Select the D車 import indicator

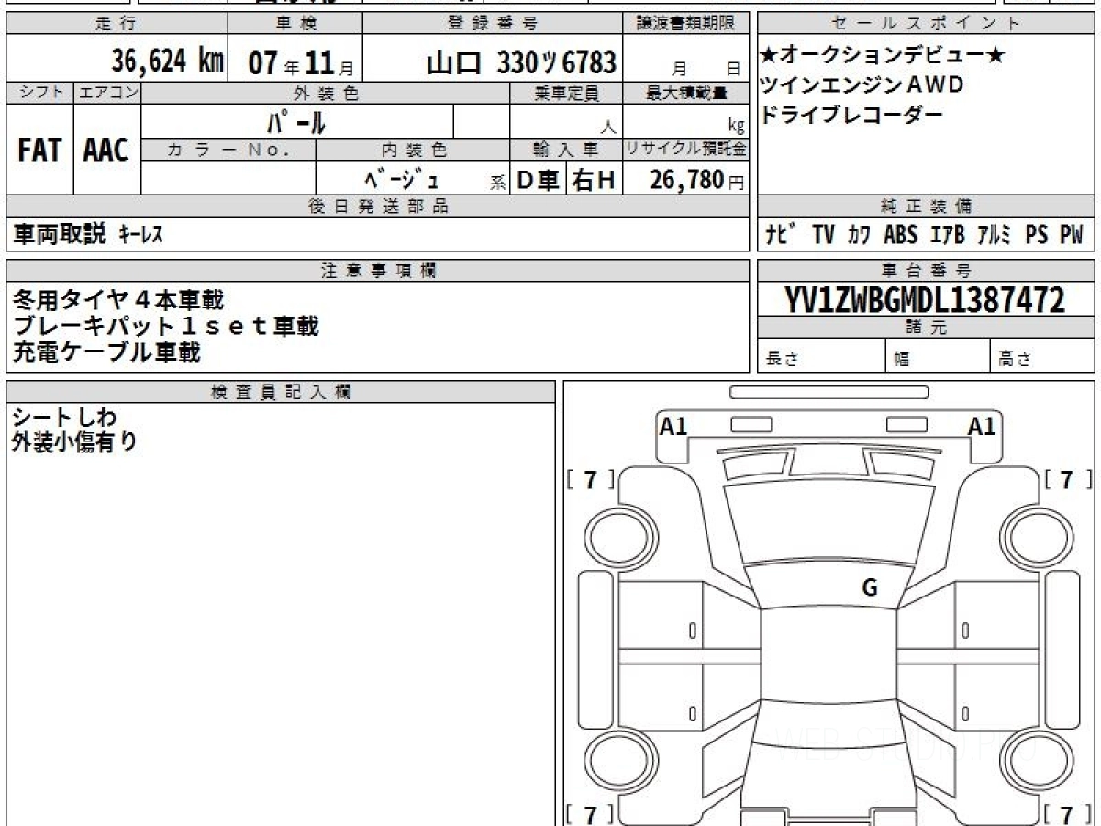click(538, 181)
